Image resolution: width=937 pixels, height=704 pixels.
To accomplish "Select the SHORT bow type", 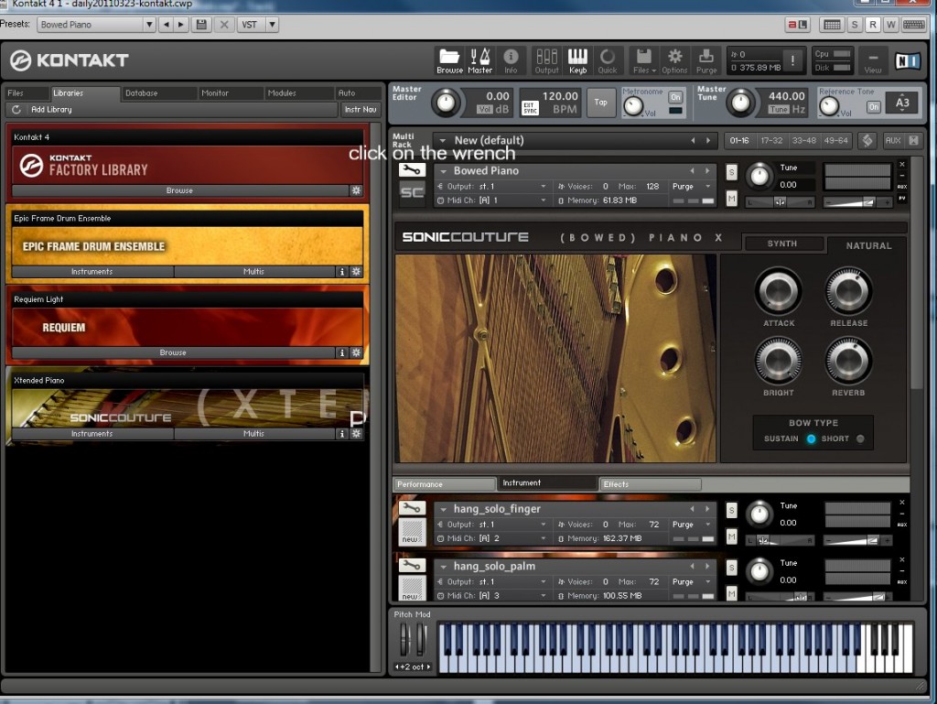I will pos(859,439).
